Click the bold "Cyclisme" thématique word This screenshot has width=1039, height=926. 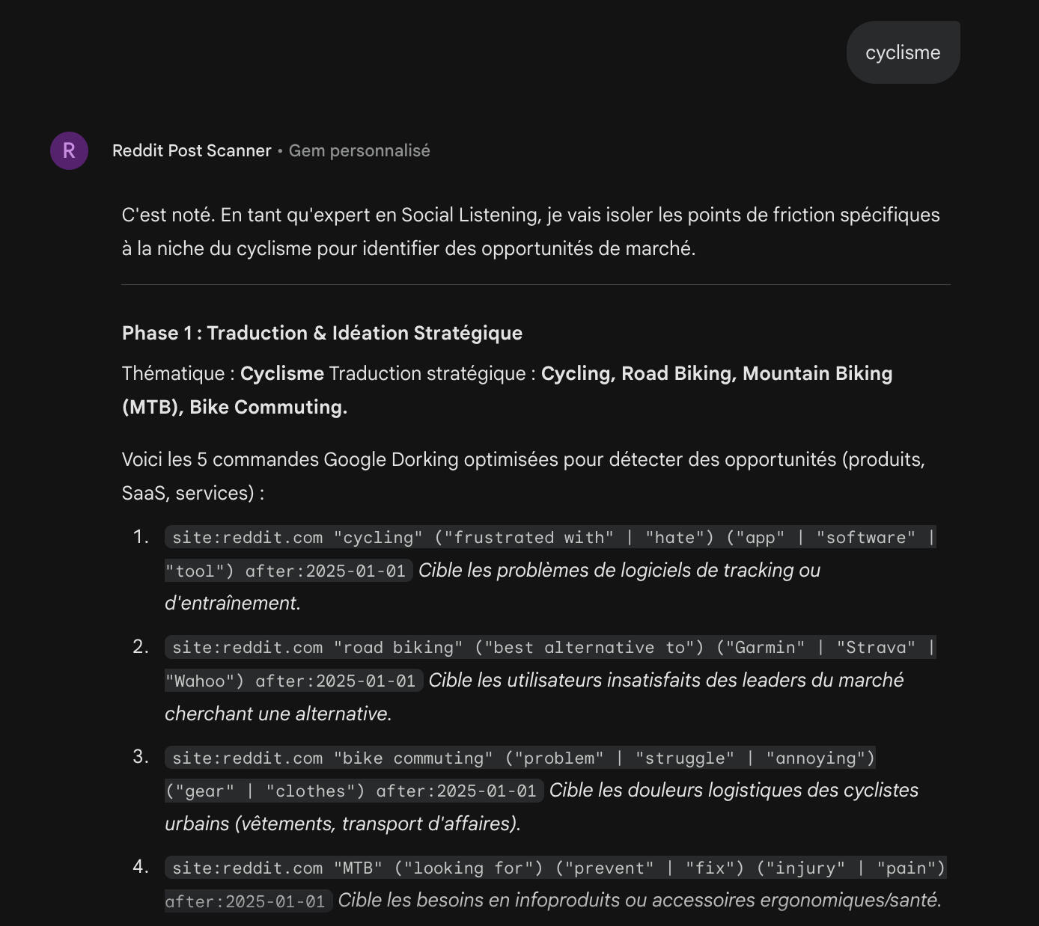(282, 374)
